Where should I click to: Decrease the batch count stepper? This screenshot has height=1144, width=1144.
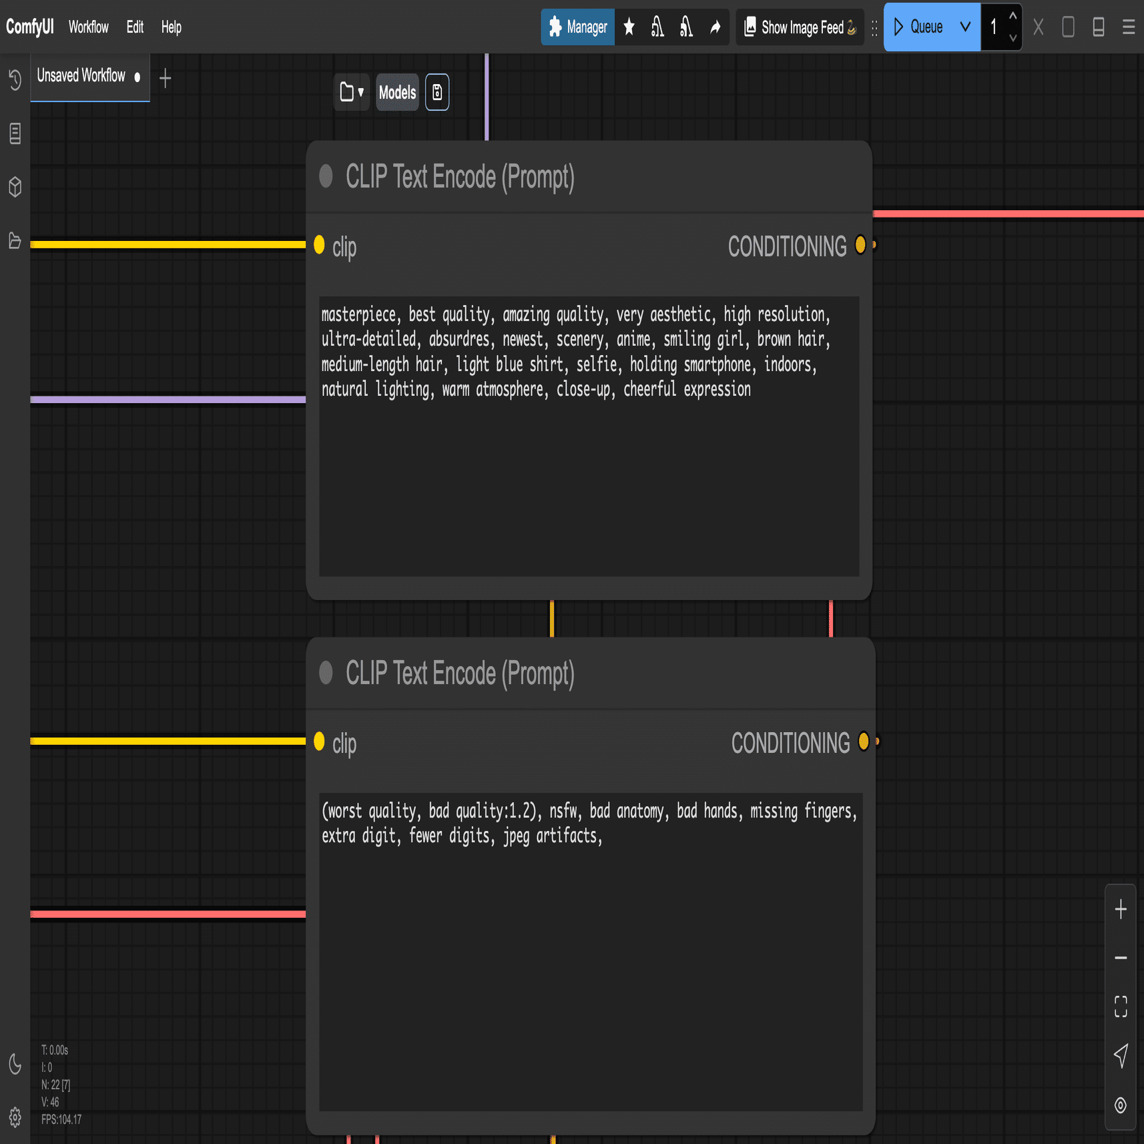click(1013, 38)
